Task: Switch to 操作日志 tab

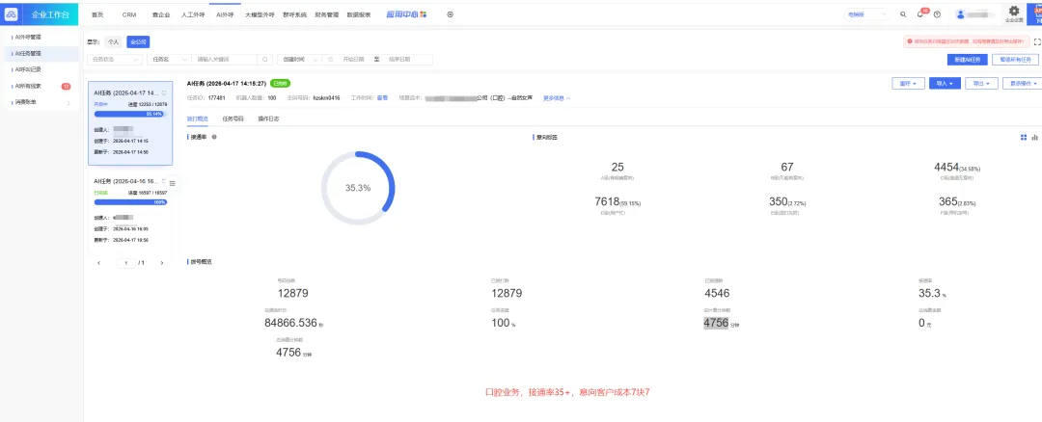Action: pyautogui.click(x=268, y=119)
